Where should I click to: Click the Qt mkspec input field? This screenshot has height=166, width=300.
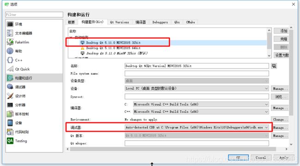tap(197, 143)
